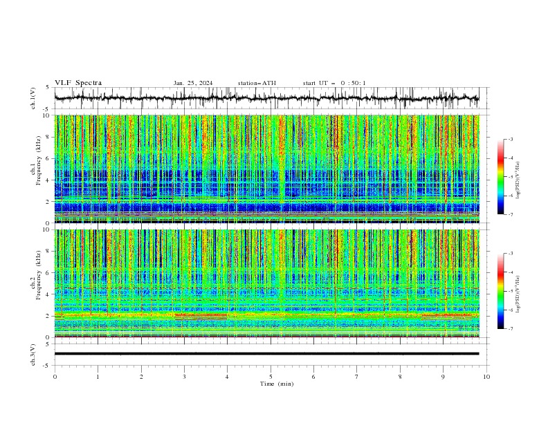The image size is (548, 423).
Task: Click the time axis tick label "7"
Action: 357,377
